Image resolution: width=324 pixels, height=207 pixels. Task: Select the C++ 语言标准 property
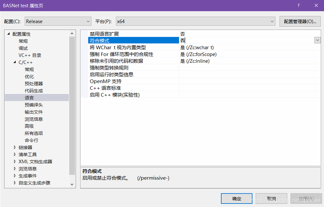pyautogui.click(x=105, y=88)
